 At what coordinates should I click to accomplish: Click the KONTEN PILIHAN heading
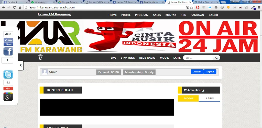pos(61,90)
